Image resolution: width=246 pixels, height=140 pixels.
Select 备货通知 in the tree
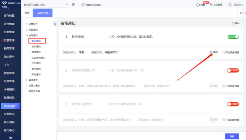coord(36,41)
